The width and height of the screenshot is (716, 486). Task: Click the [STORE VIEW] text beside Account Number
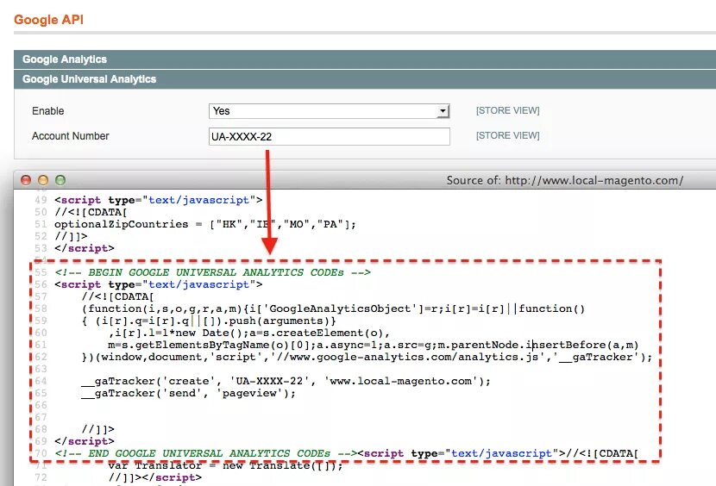point(508,135)
